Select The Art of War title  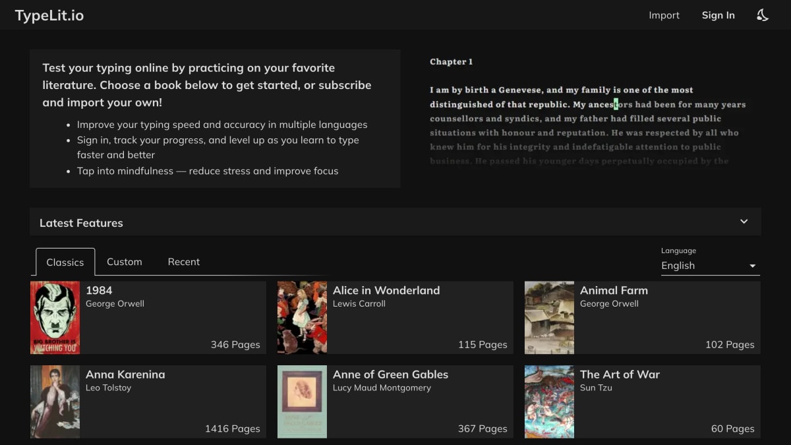point(620,374)
